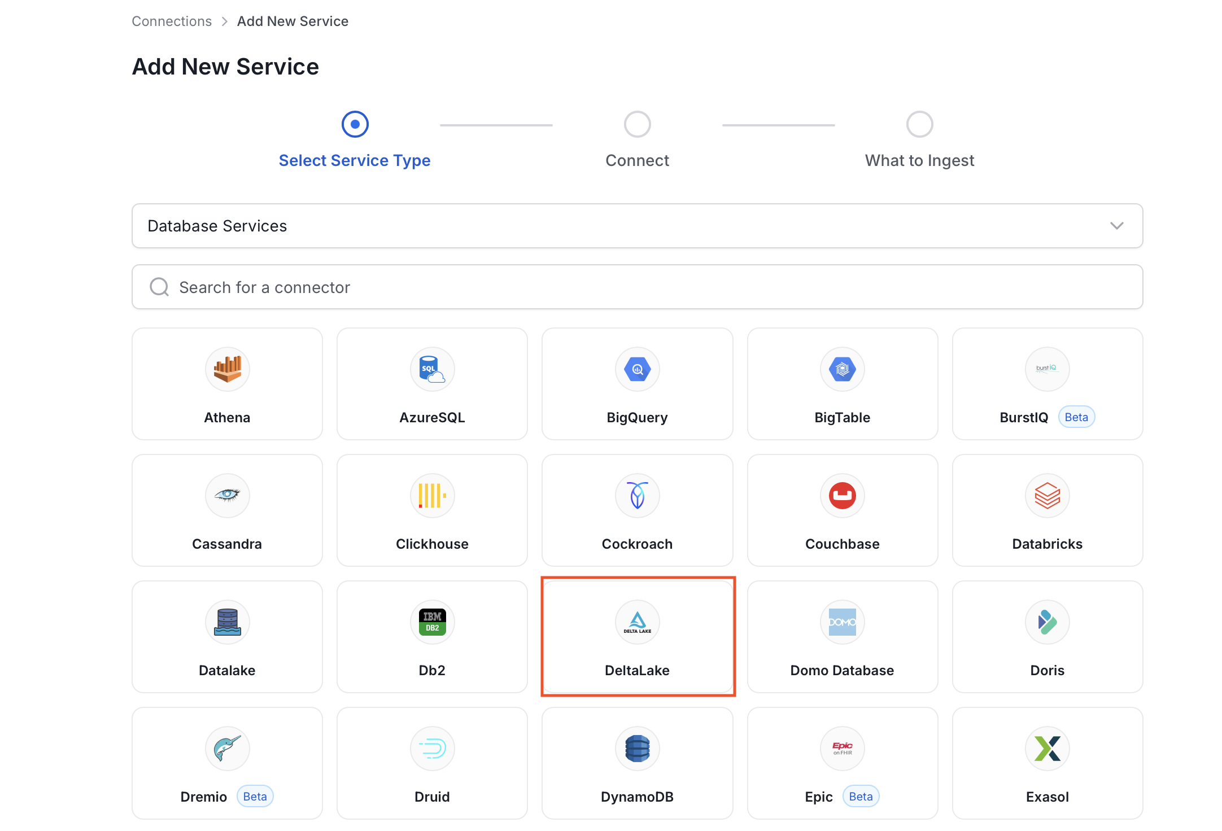This screenshot has width=1222, height=831.
Task: Pick the Couchbase red circle icon
Action: tap(842, 496)
